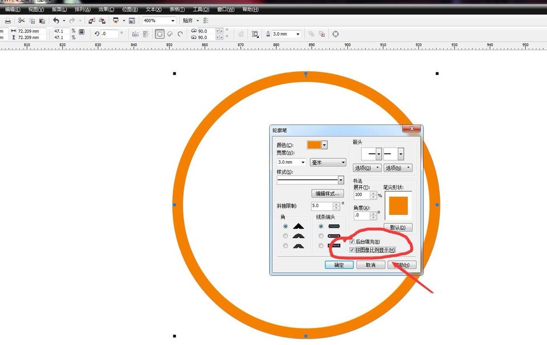Open the 毫米 units dropdown
547x345 pixels.
click(x=328, y=163)
